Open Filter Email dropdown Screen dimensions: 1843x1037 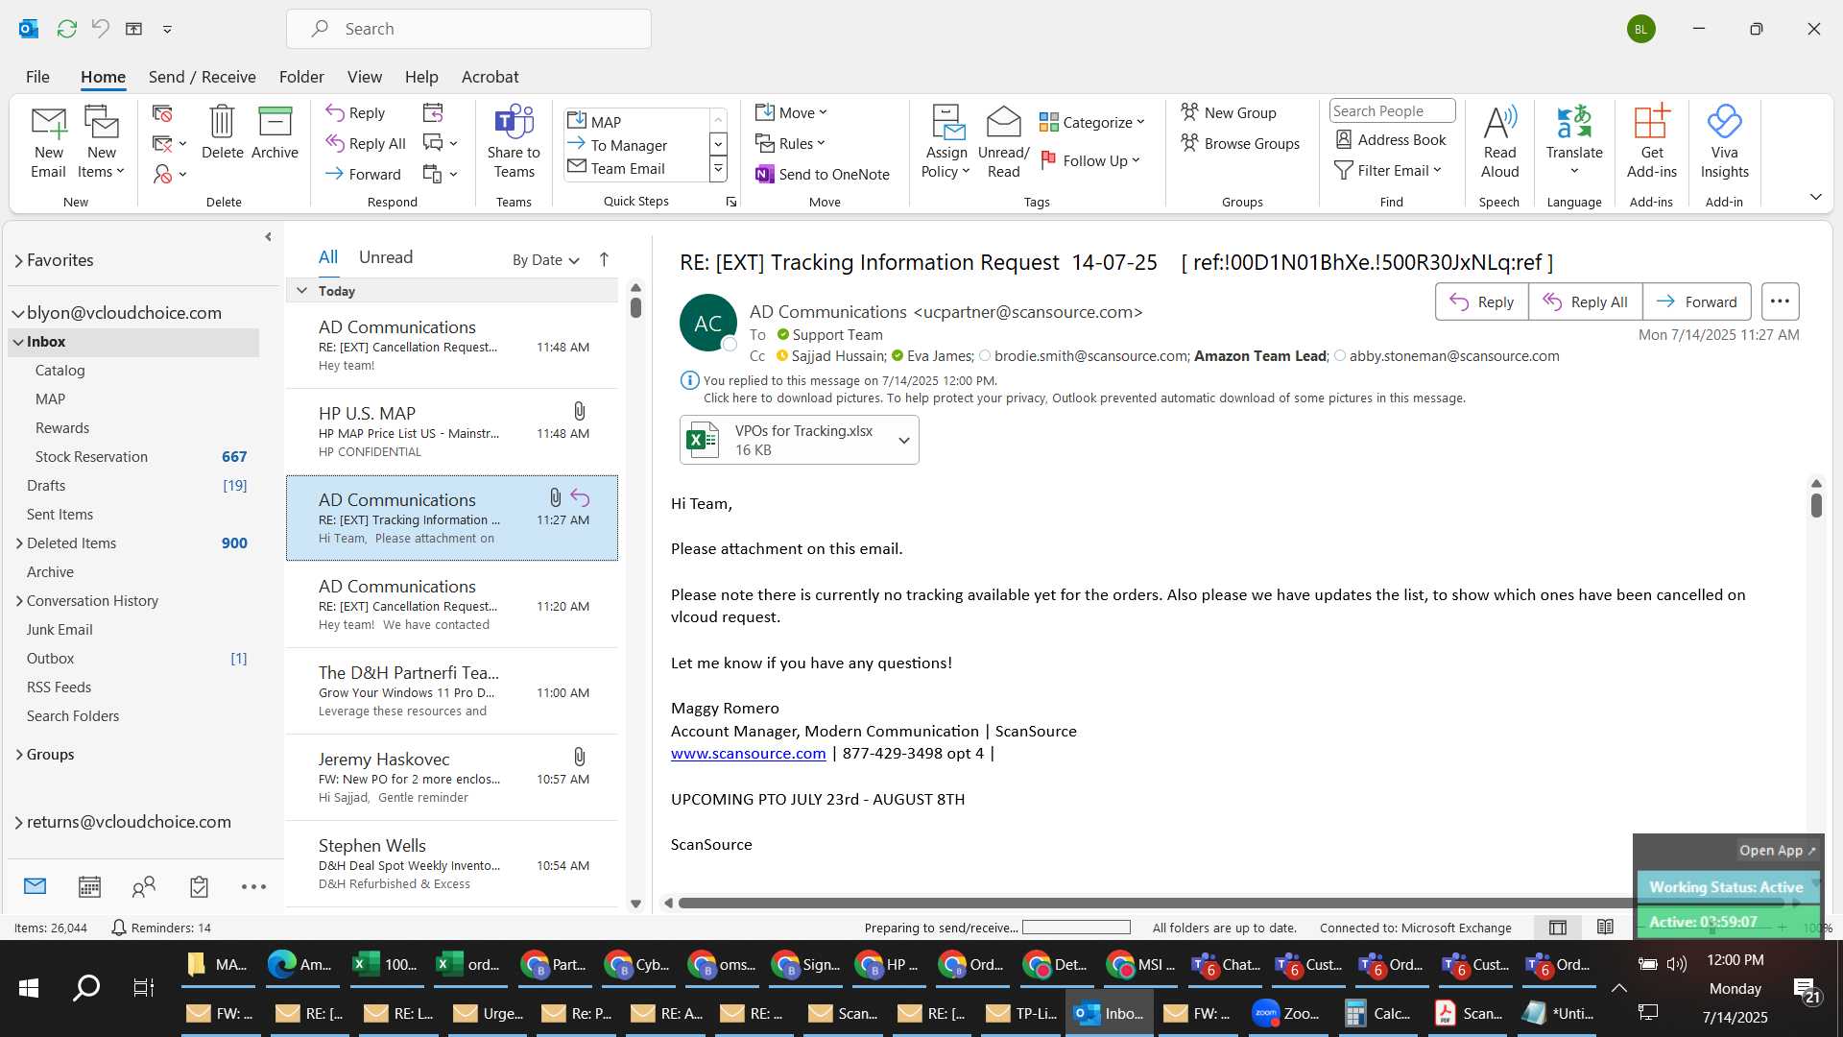[1388, 170]
